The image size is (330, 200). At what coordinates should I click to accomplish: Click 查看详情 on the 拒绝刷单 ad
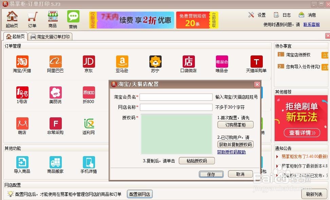coord(302,133)
